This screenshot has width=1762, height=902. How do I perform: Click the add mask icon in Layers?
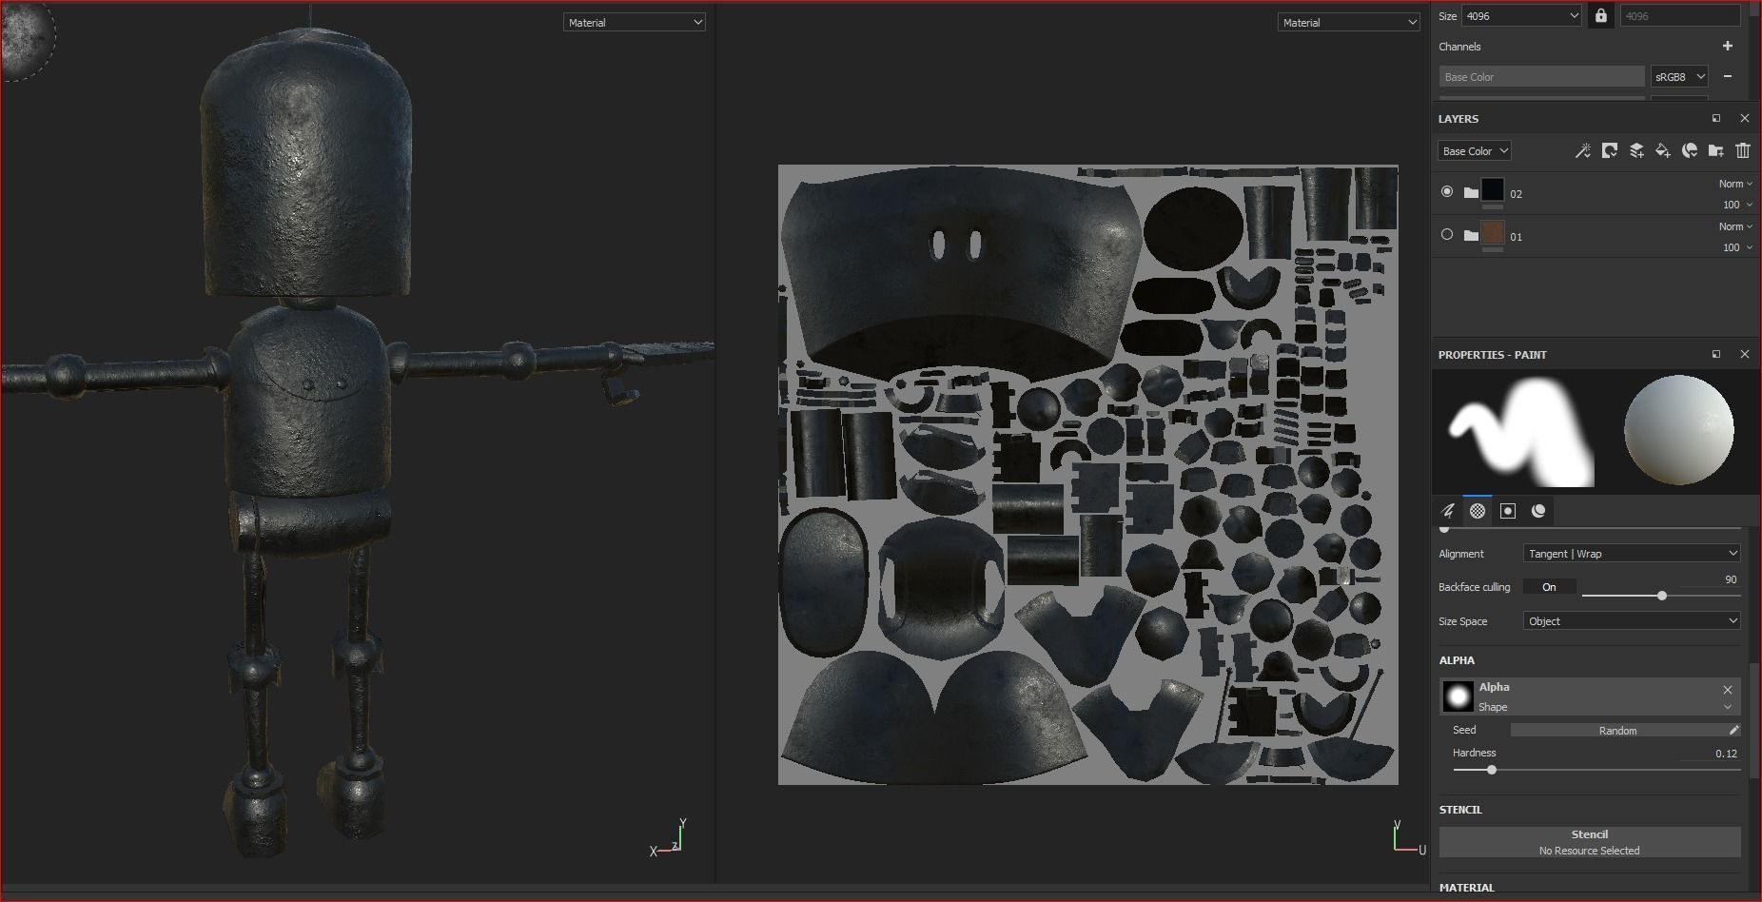(x=1610, y=150)
